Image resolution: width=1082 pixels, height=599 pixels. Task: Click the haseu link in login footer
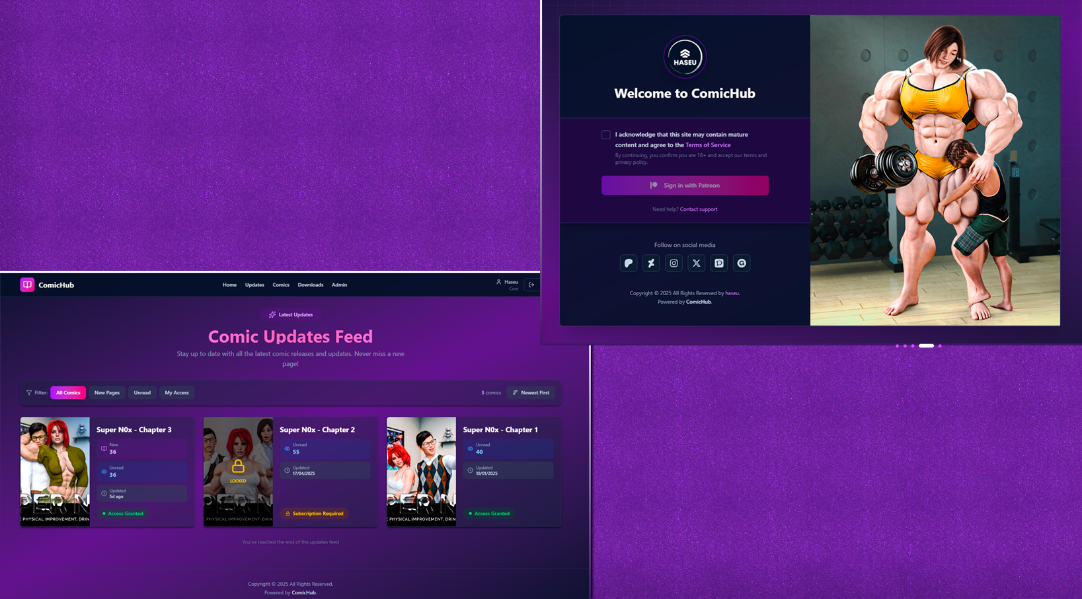click(x=732, y=293)
